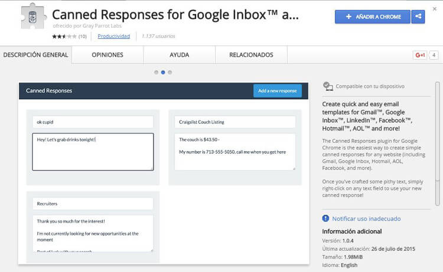Click the 'Let's grab drinks tonight' text area
Viewport: 443px width, 272px height.
click(x=93, y=152)
